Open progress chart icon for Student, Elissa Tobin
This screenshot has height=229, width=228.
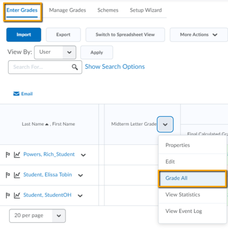click(17, 175)
